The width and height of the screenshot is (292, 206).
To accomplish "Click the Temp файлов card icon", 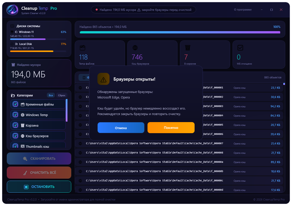I will (x=83, y=48).
